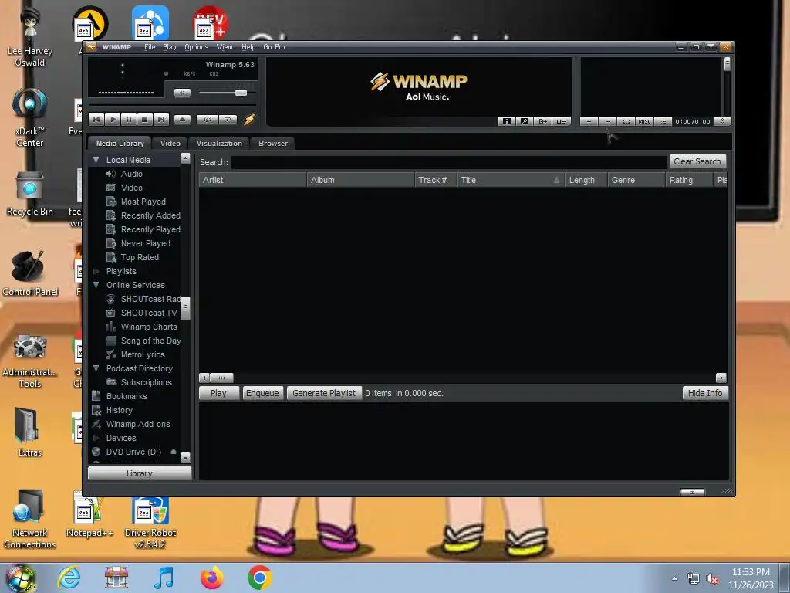Image resolution: width=790 pixels, height=593 pixels.
Task: Open Google Chrome from the taskbar
Action: pyautogui.click(x=260, y=578)
